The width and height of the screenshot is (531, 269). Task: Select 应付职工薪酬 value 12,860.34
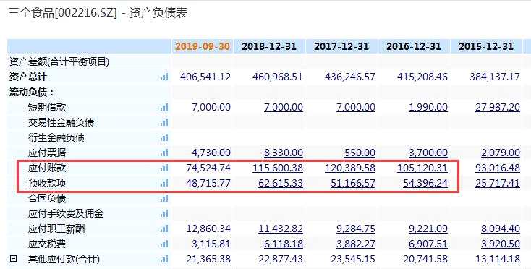(x=208, y=229)
